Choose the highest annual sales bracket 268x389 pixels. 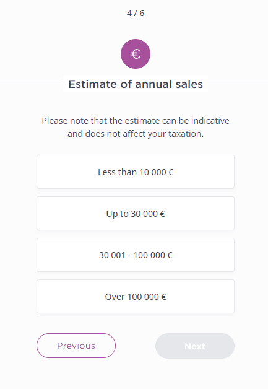click(136, 297)
